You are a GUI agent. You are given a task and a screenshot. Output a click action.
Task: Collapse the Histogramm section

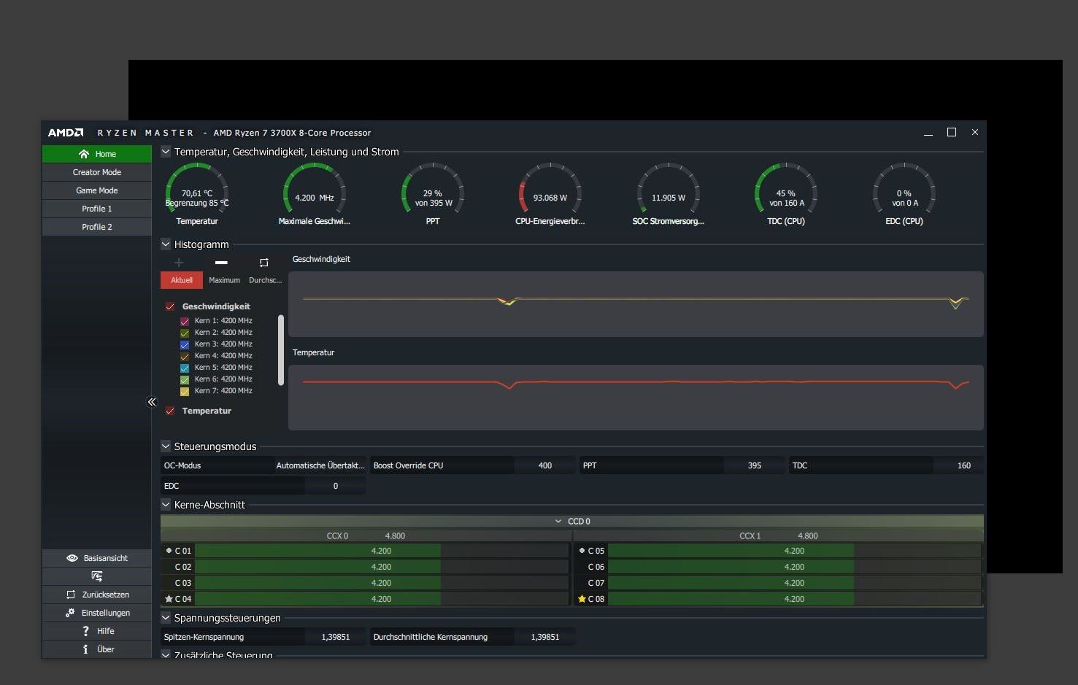pos(166,244)
